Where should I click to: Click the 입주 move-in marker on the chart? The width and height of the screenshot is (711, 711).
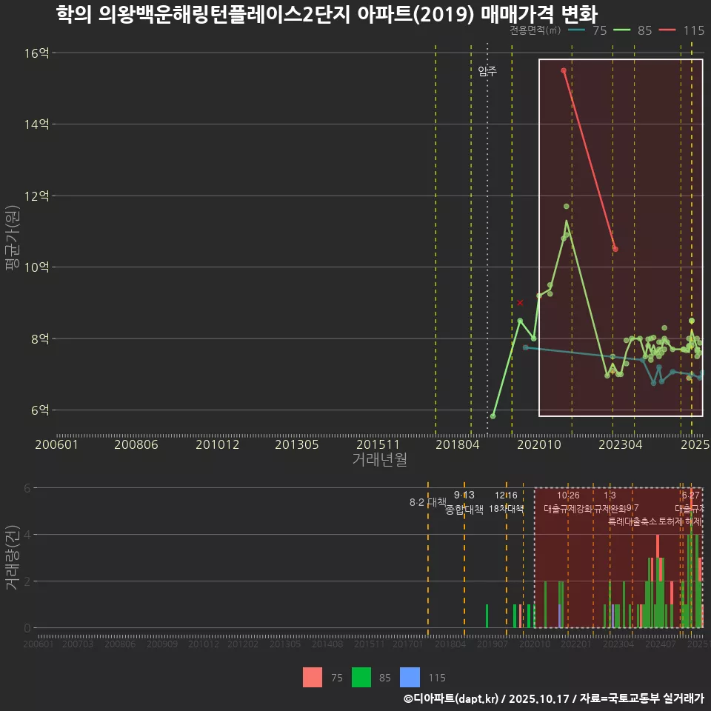pos(487,73)
